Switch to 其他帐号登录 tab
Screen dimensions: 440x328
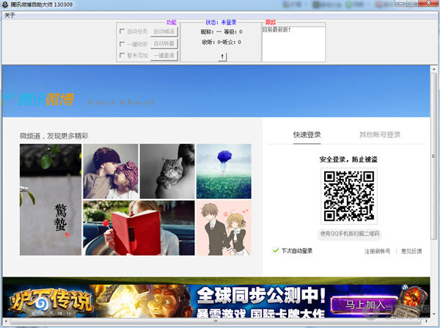(x=380, y=135)
